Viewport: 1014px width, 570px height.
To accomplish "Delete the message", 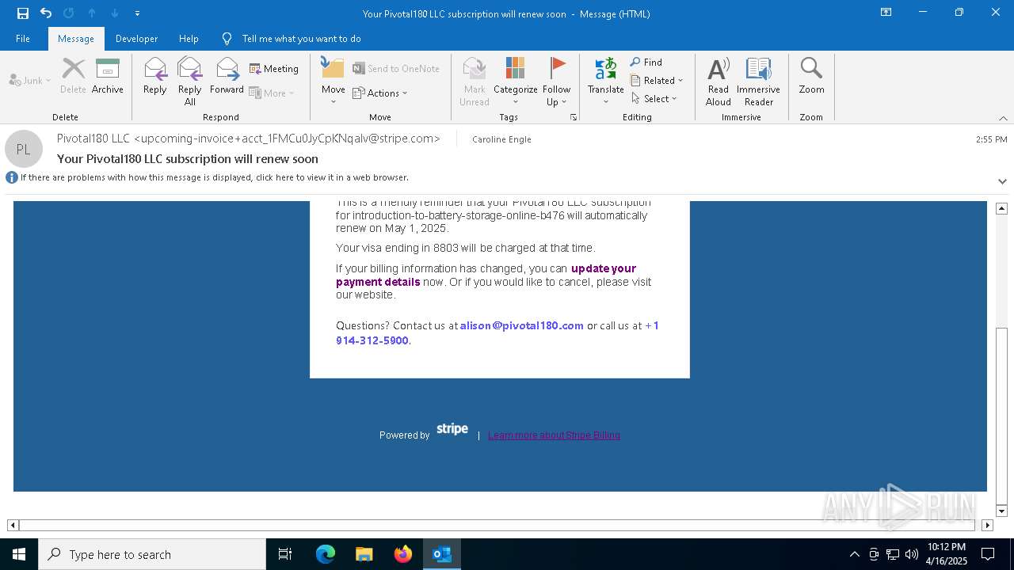I will tap(73, 76).
